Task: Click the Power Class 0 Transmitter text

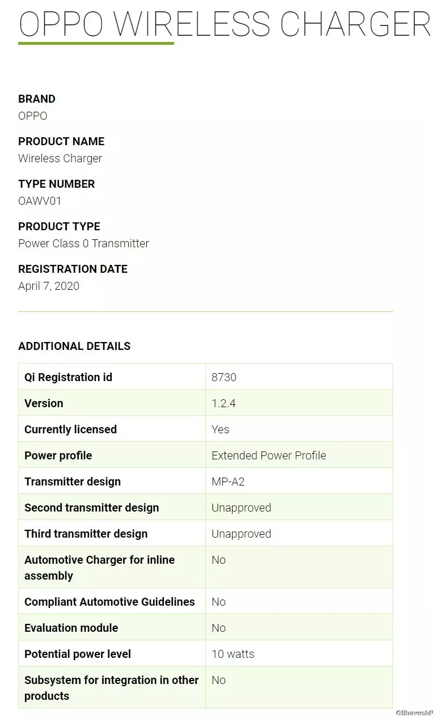Action: pos(83,243)
